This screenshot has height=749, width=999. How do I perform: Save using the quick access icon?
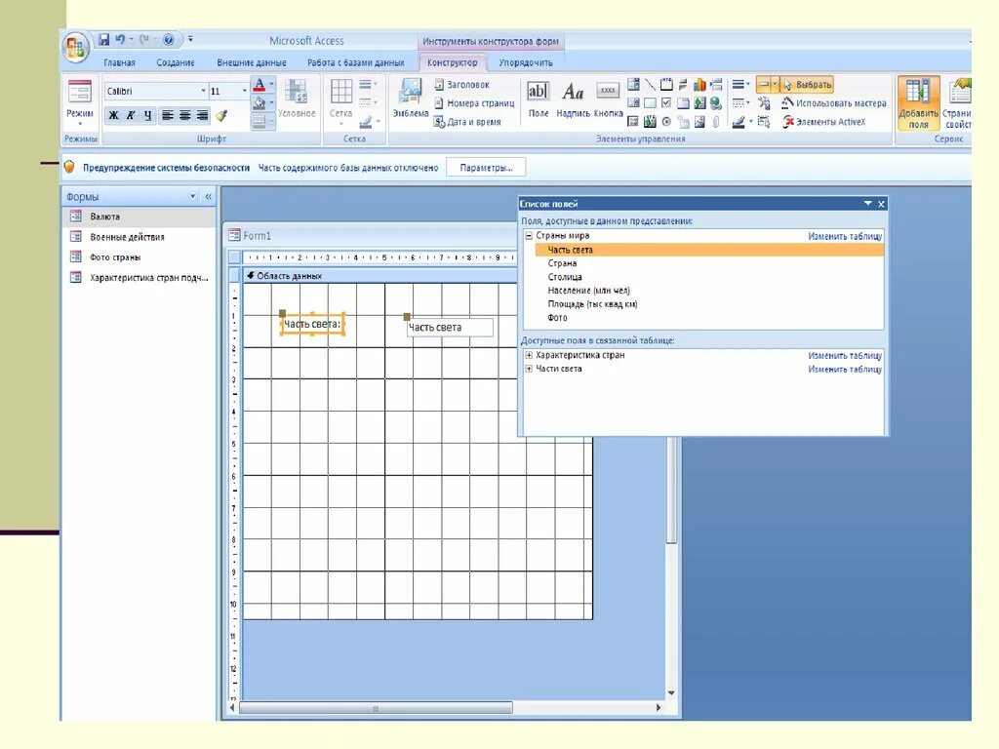click(103, 40)
